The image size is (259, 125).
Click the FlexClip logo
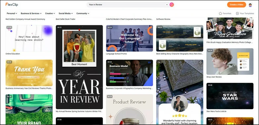(12, 4)
